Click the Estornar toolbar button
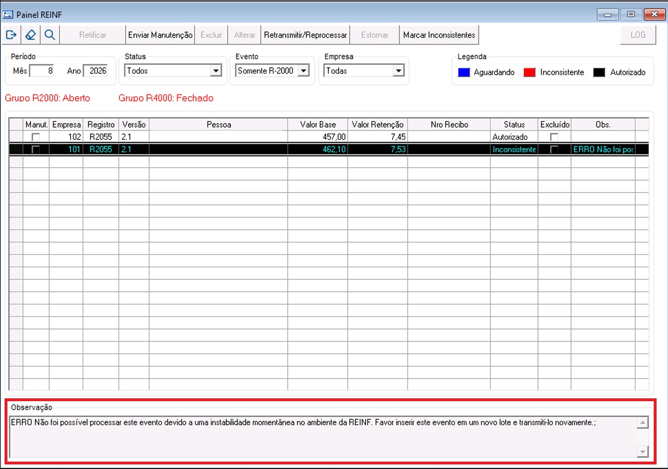The height and width of the screenshot is (469, 668). (x=375, y=35)
